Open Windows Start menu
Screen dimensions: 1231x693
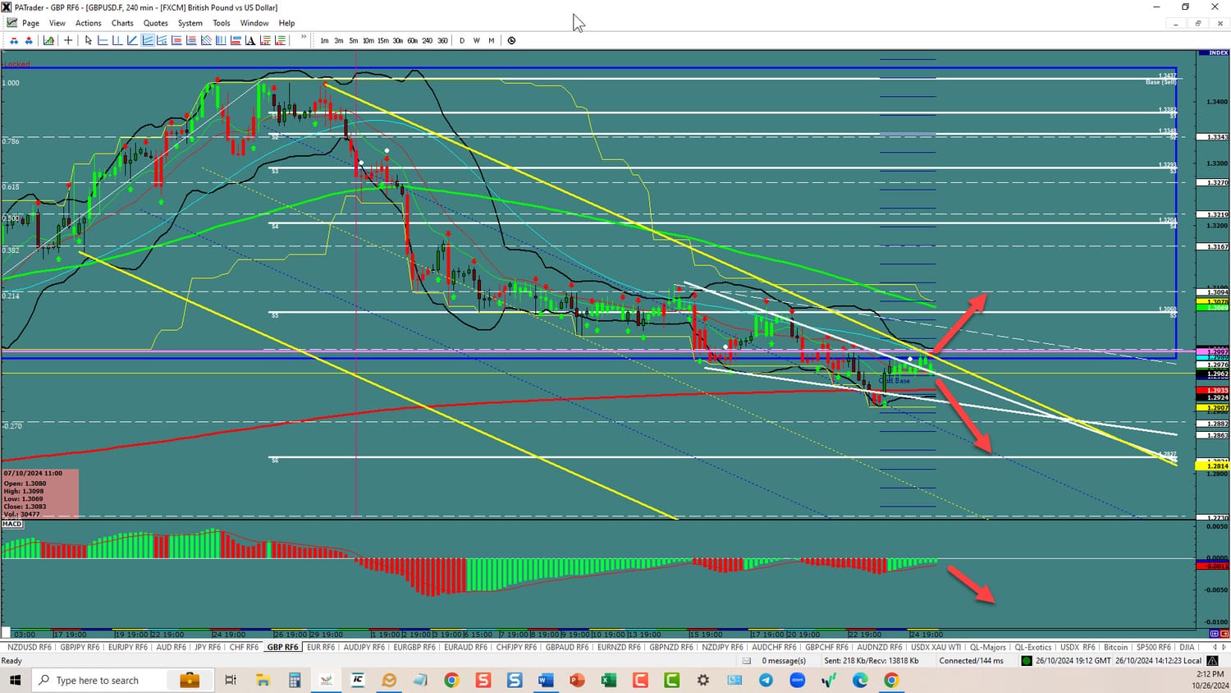15,680
